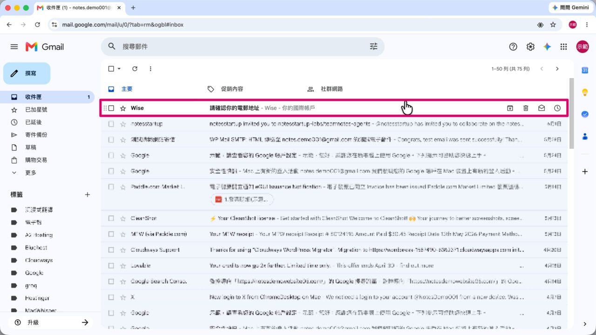Image resolution: width=596 pixels, height=335 pixels.
Task: Collapse the side panel with chevron
Action: [585, 324]
